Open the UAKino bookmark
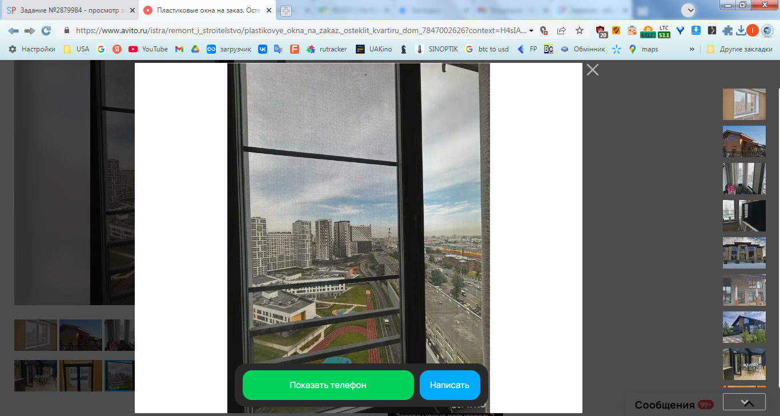The image size is (780, 416). click(x=374, y=49)
